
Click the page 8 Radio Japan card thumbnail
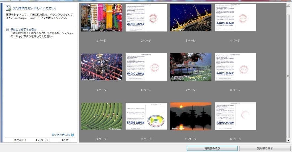pyautogui.click(x=235, y=67)
